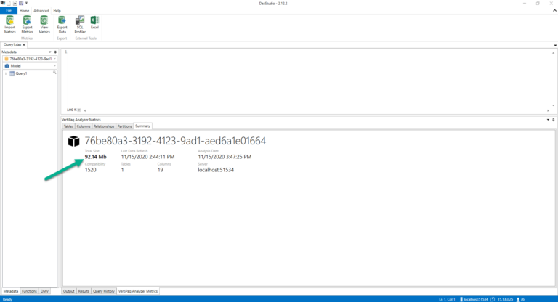
Task: Switch to the Home ribbon tab
Action: pyautogui.click(x=25, y=11)
